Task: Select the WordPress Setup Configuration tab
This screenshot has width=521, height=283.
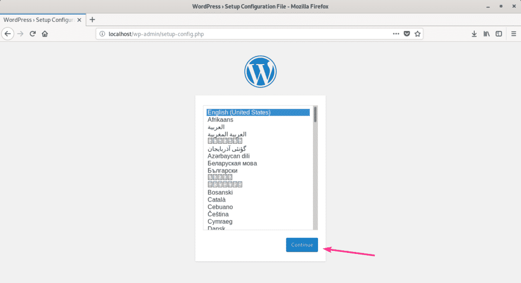Action: (x=43, y=20)
